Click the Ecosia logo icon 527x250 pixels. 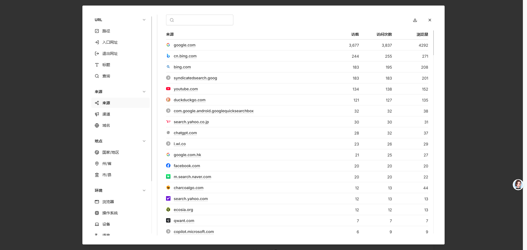(168, 209)
